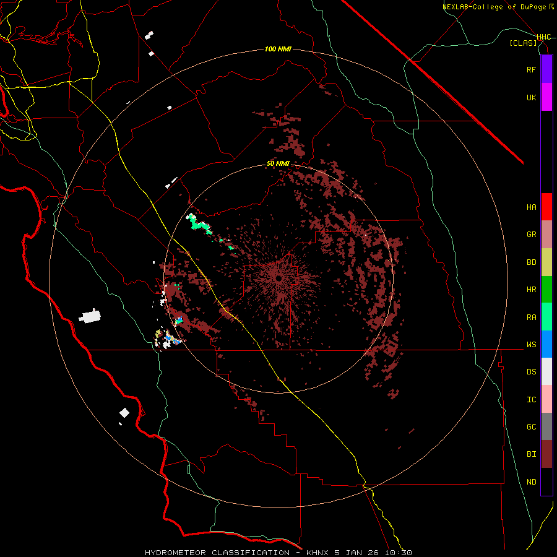The width and height of the screenshot is (557, 557).
Task: Click the UK magenta legend swatch
Action: [x=546, y=97]
